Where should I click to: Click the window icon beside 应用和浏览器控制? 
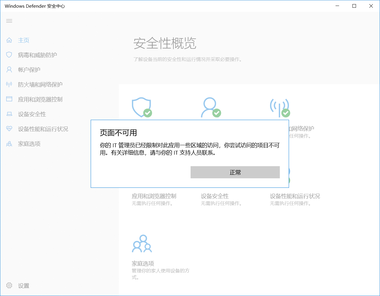tap(9, 99)
